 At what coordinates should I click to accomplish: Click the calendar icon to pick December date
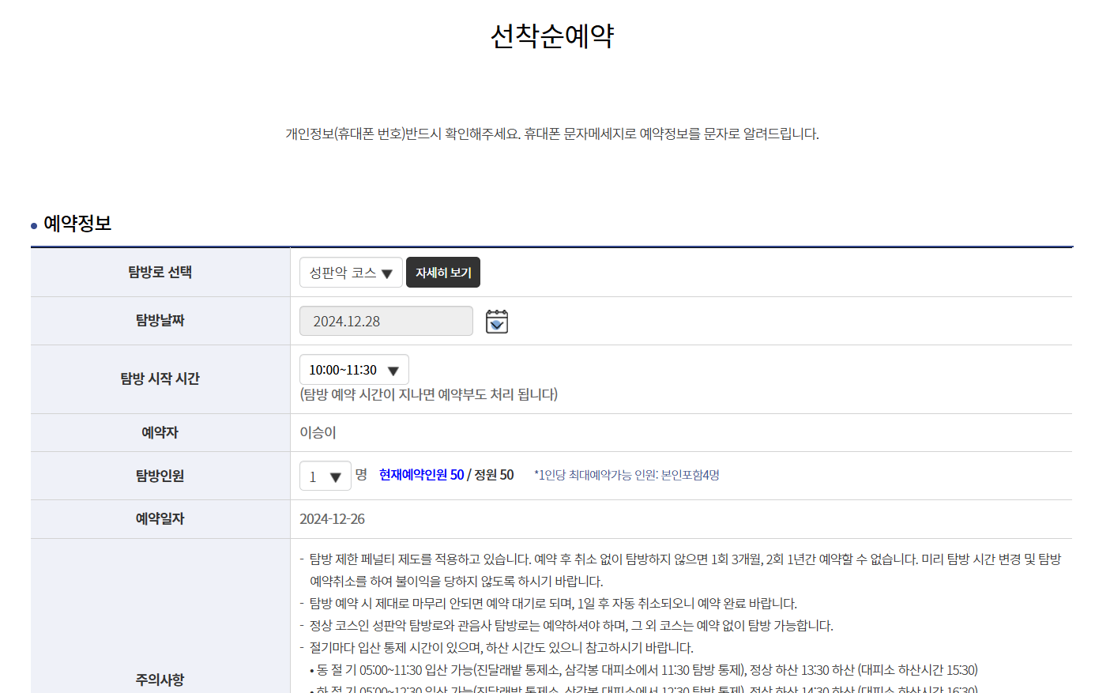click(496, 321)
